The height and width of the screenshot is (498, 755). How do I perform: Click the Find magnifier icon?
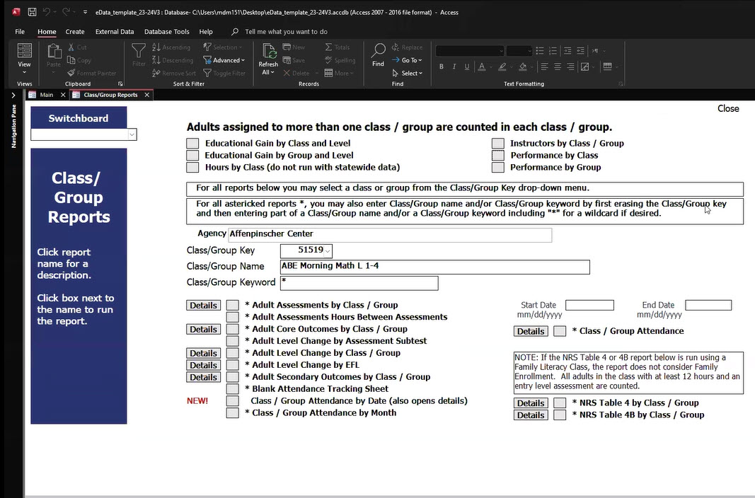[x=379, y=55]
